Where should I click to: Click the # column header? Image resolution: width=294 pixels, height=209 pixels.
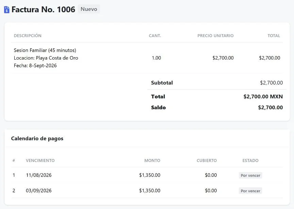click(14, 160)
